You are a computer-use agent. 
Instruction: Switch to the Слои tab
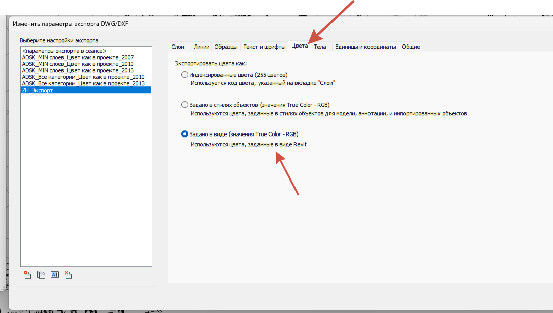click(178, 47)
